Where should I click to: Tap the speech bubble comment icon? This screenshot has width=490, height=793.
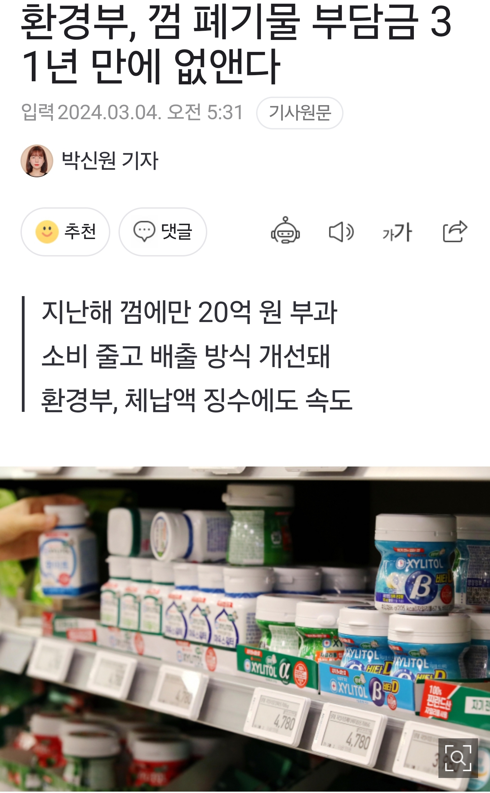click(x=144, y=232)
